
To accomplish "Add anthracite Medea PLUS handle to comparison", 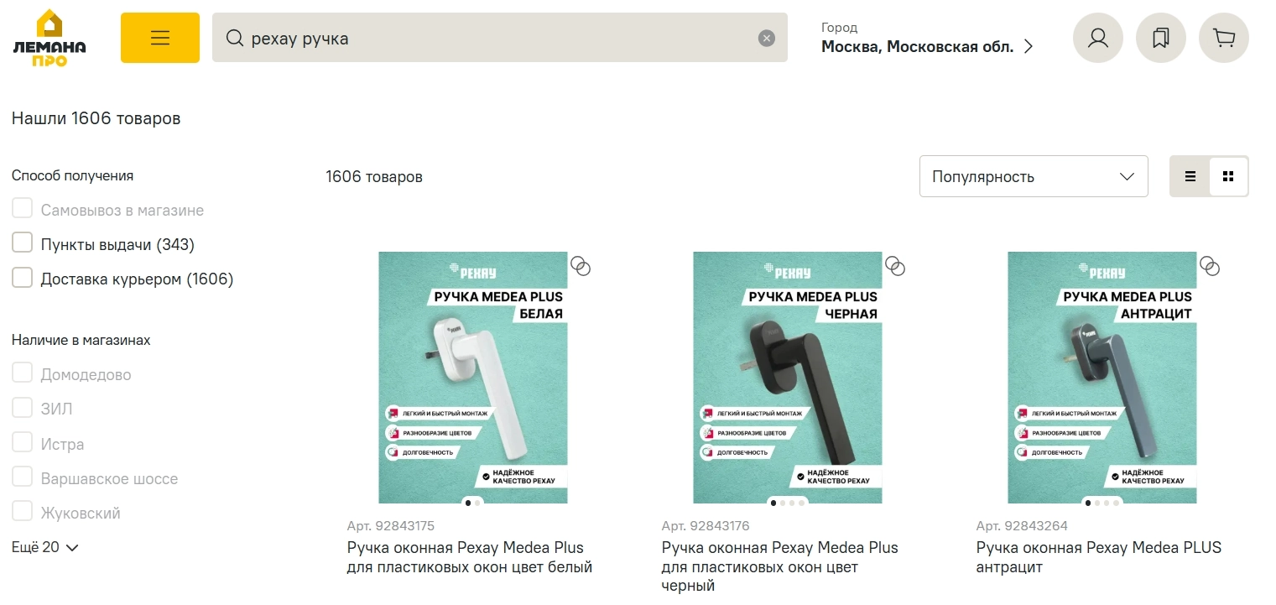I will 1209,266.
